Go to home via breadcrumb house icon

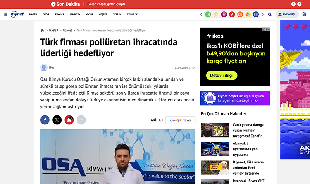(42, 30)
